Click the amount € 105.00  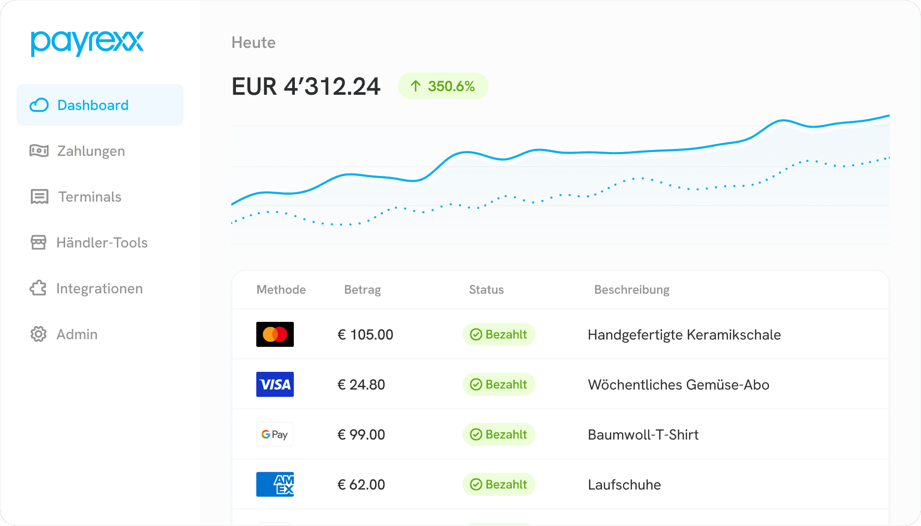click(x=365, y=334)
